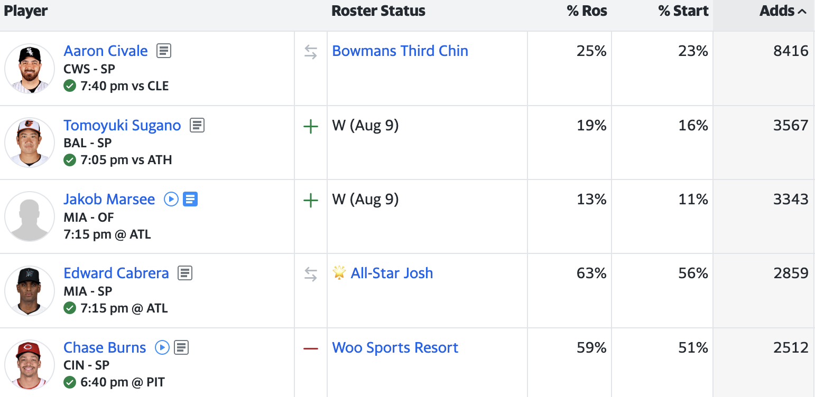
Task: Play Chase Burns' video highlight icon
Action: coord(162,347)
